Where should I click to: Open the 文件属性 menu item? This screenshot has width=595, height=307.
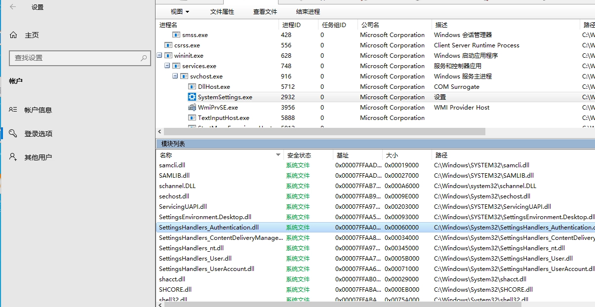coord(222,12)
